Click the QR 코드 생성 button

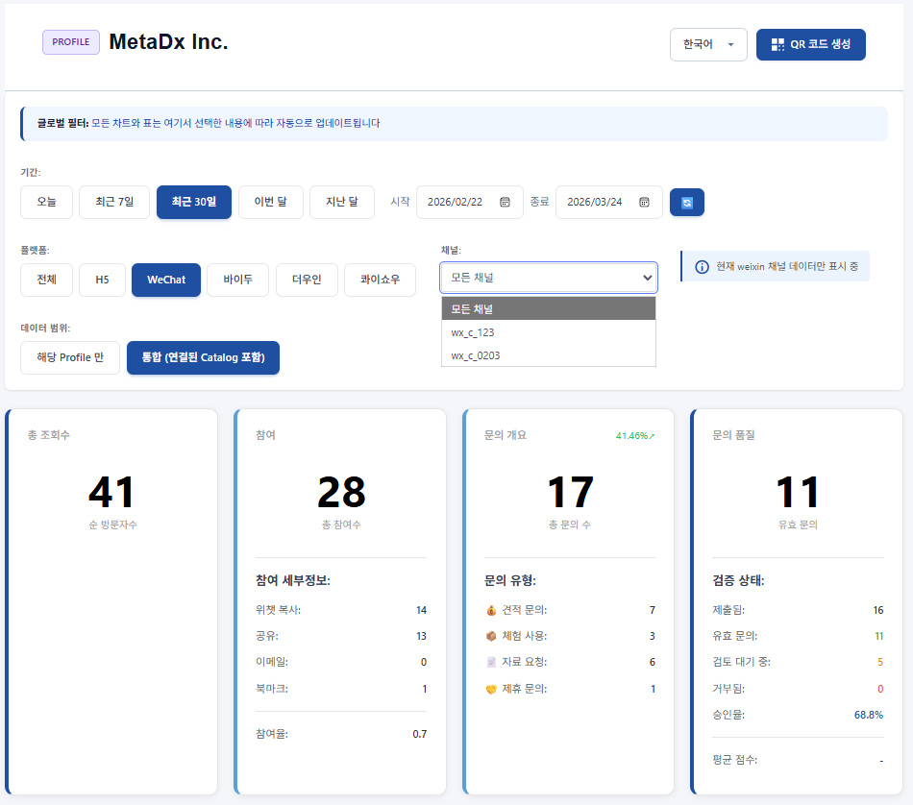811,44
